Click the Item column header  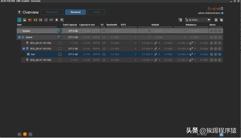[x=19, y=25]
